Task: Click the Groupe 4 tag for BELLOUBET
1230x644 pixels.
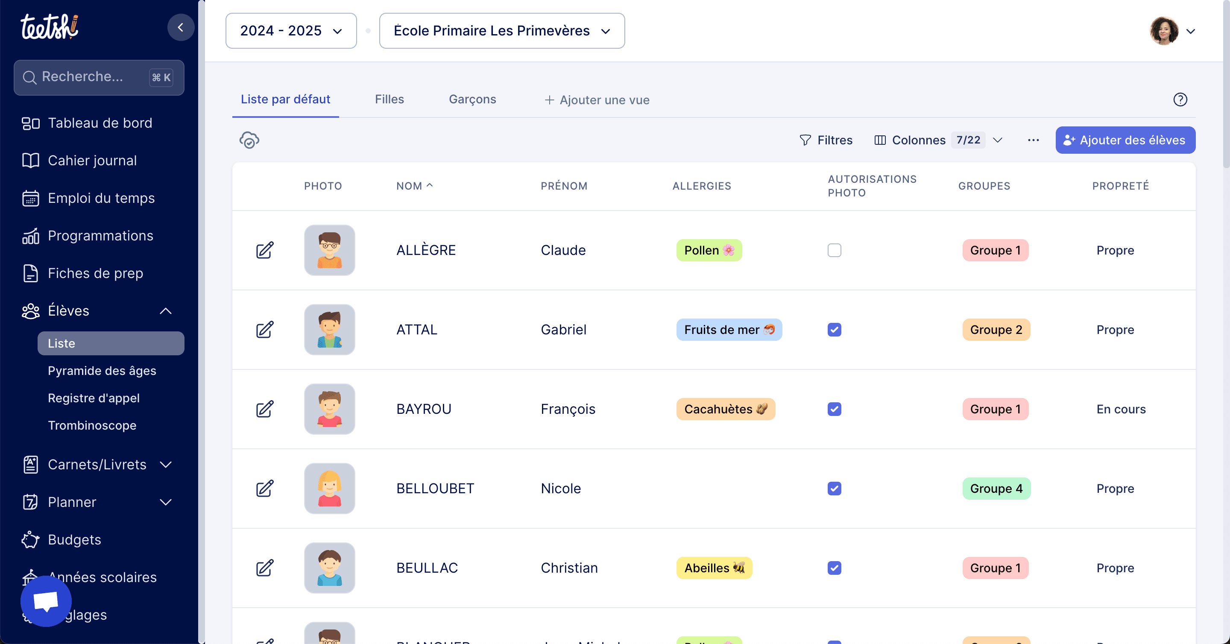Action: (x=996, y=489)
